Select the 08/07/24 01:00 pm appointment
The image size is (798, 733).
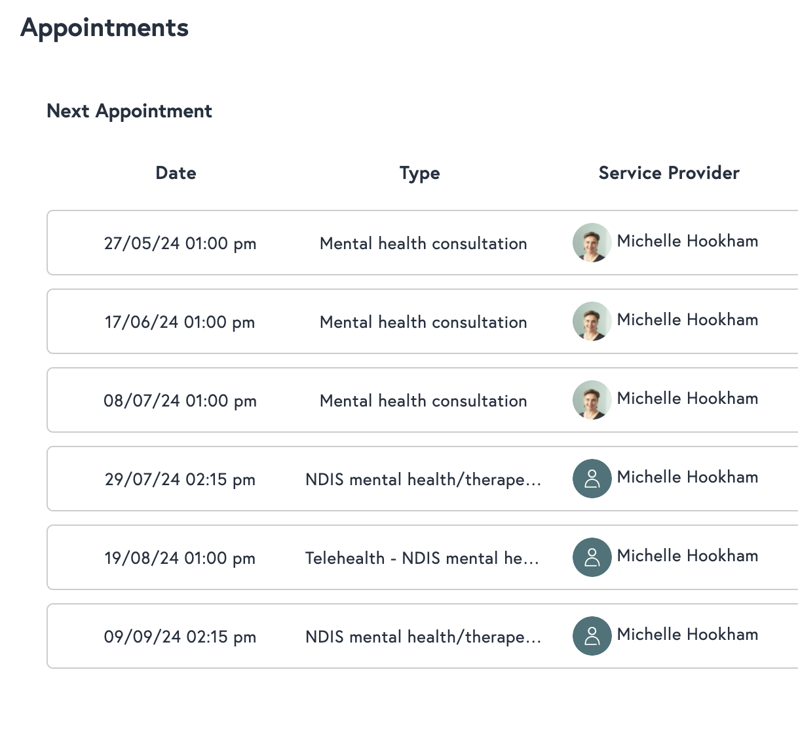pyautogui.click(x=180, y=401)
